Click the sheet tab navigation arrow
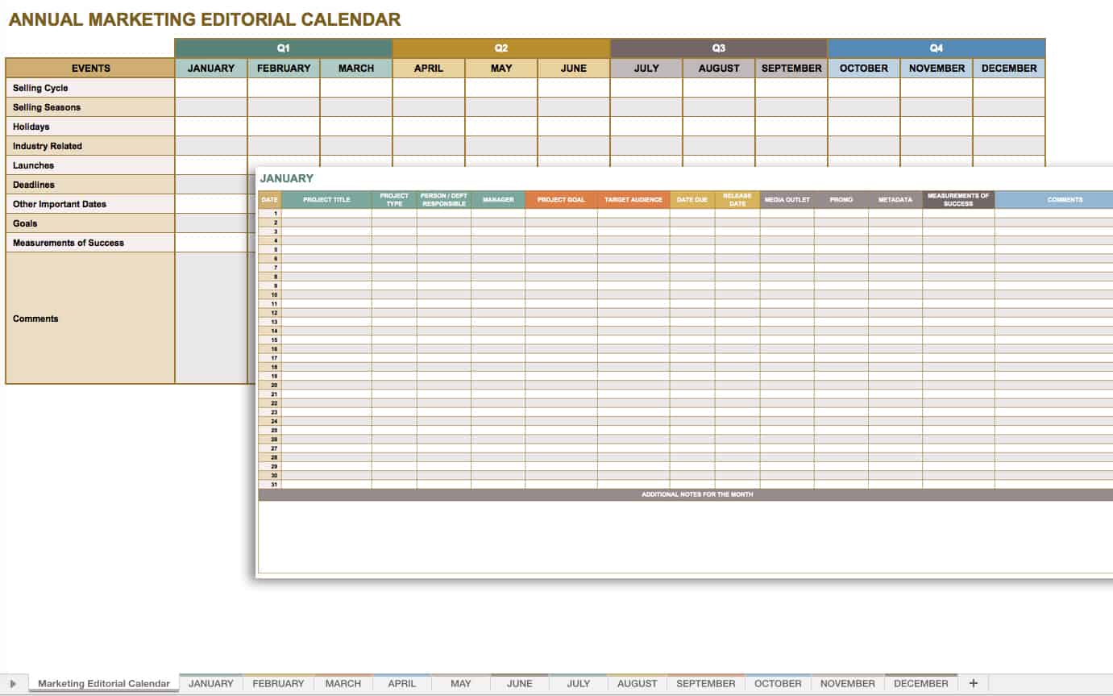1113x696 pixels. [x=13, y=684]
